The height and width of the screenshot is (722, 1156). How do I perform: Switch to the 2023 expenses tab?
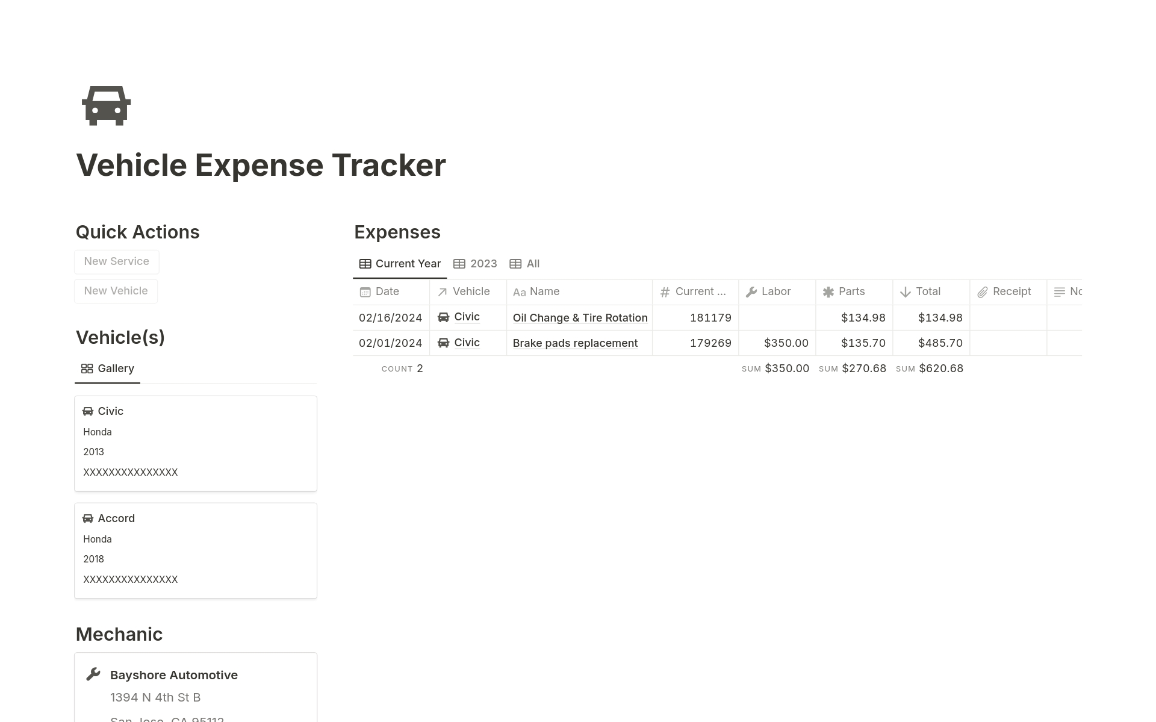tap(475, 264)
